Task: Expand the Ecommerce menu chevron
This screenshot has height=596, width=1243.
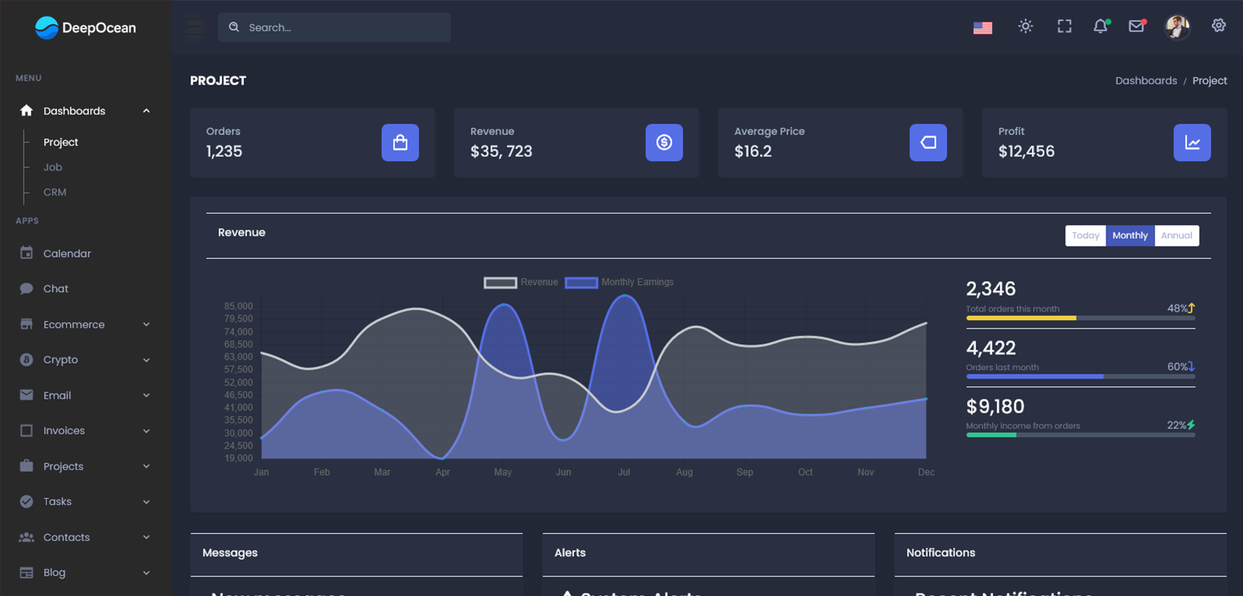Action: [146, 325]
